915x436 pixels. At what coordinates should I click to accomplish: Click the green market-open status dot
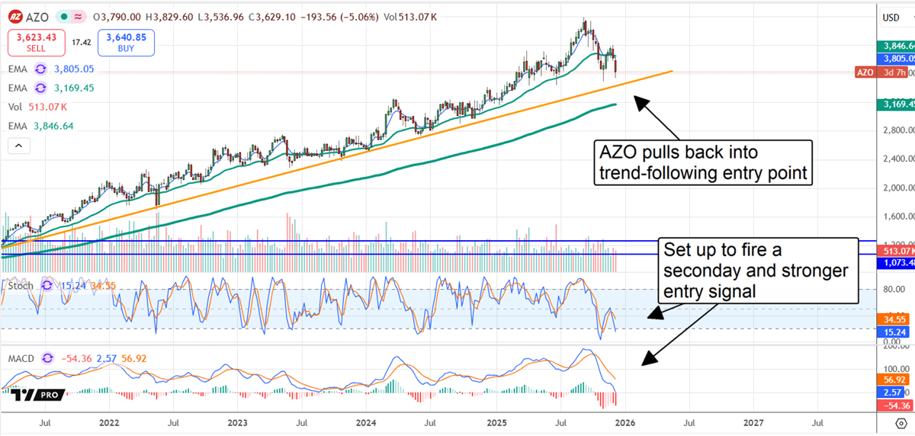click(64, 17)
